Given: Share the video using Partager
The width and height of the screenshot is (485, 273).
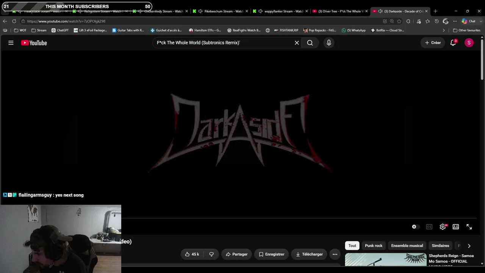Looking at the screenshot, I should pyautogui.click(x=236, y=254).
